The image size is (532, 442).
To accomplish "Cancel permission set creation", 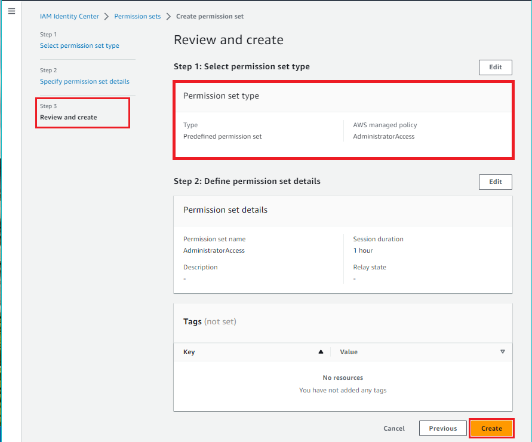I will (394, 428).
